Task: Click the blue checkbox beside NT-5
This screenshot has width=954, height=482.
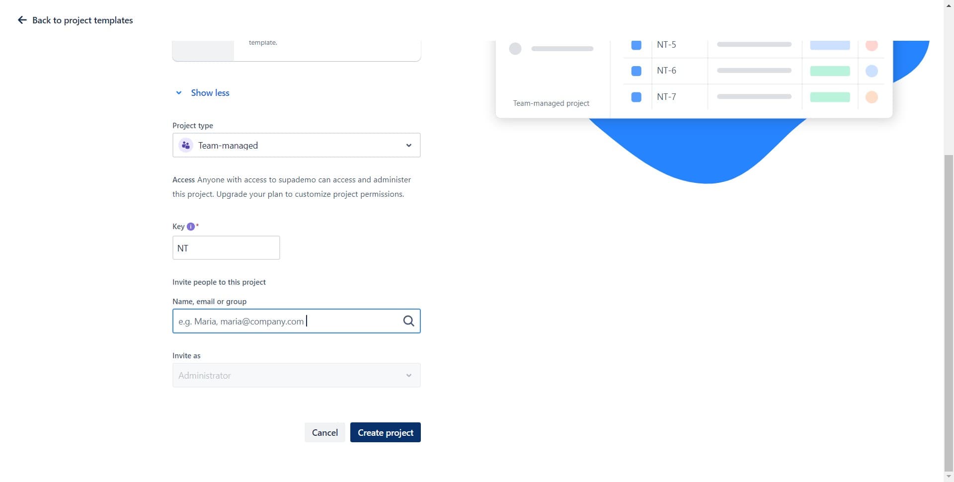Action: click(636, 45)
